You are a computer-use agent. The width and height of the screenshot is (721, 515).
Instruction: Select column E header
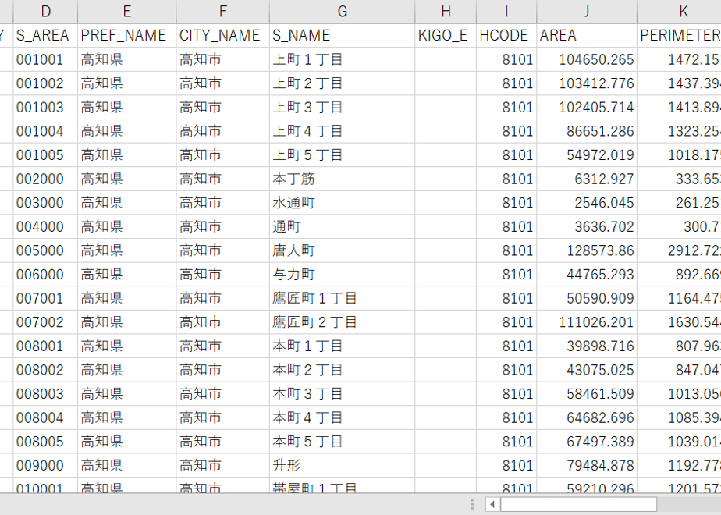click(127, 12)
